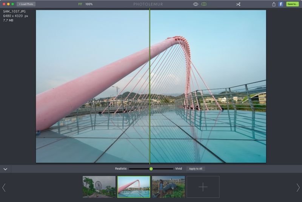The image size is (302, 202).
Task: Click the eye preview icon
Action: (196, 4)
